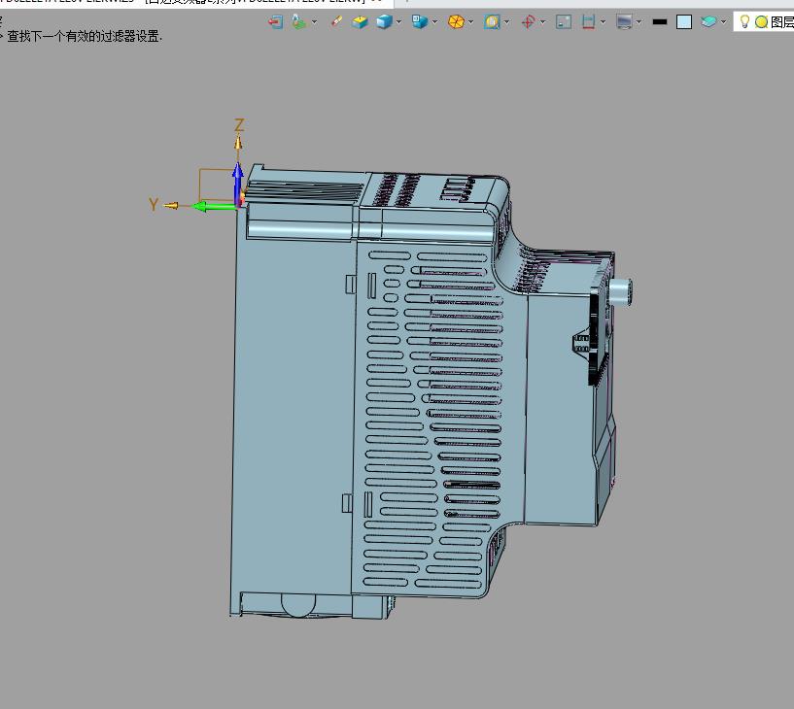This screenshot has height=709, width=794.
Task: Open dropdown next to padlock layer icon
Action: point(315,21)
